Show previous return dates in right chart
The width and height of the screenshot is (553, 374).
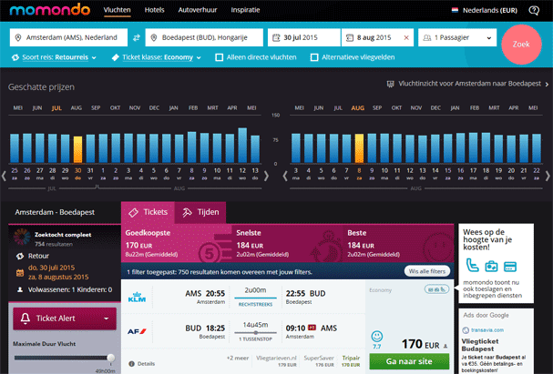pyautogui.click(x=285, y=176)
